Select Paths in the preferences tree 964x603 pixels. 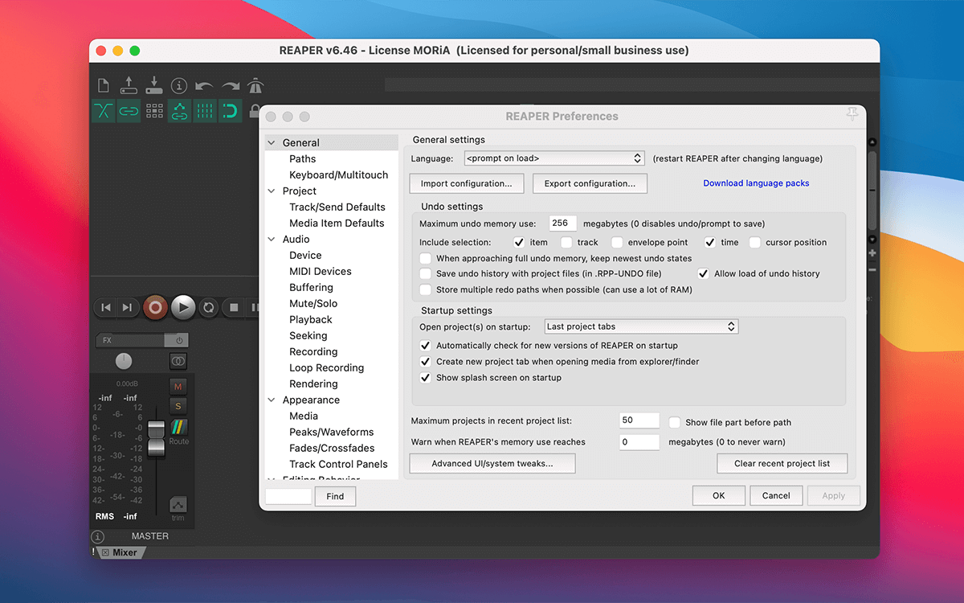pos(303,159)
